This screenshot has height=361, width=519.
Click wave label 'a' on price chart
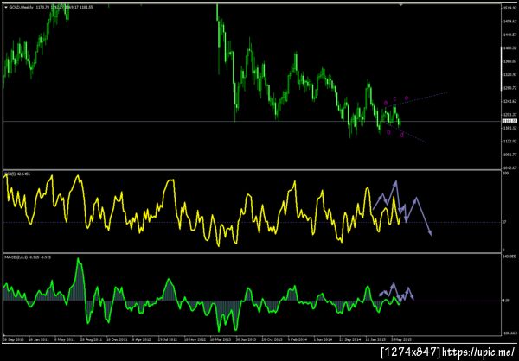coord(385,103)
